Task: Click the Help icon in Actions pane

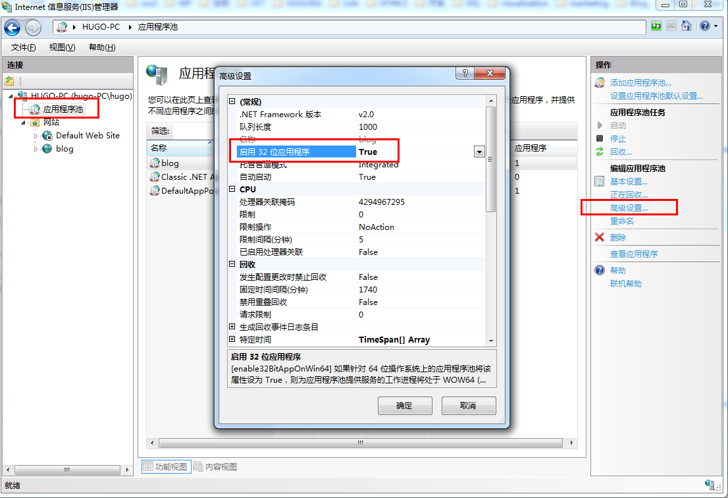Action: [600, 270]
